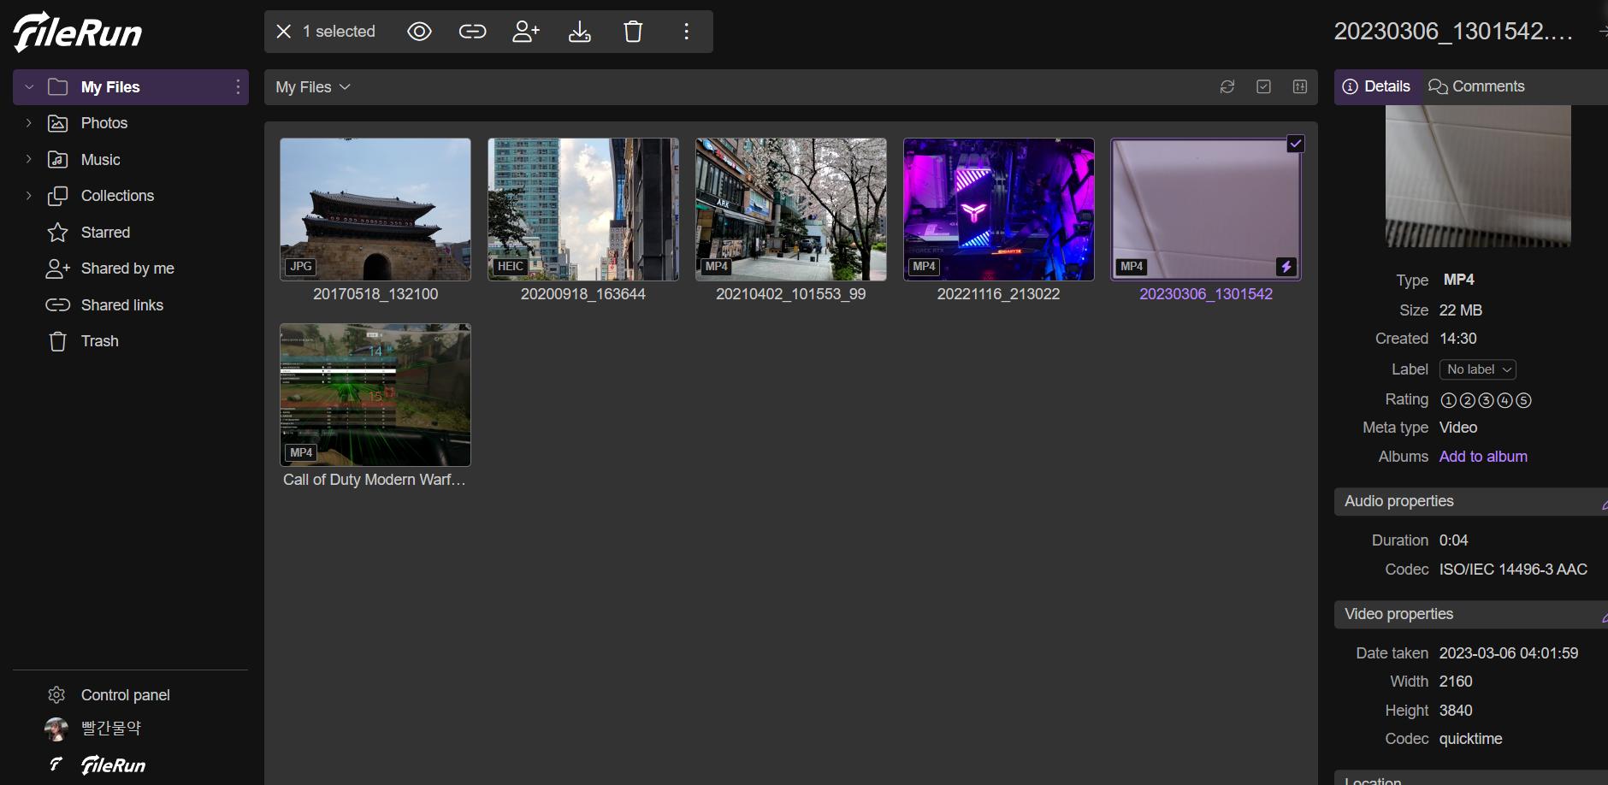Open the more options three-dot menu

click(686, 32)
